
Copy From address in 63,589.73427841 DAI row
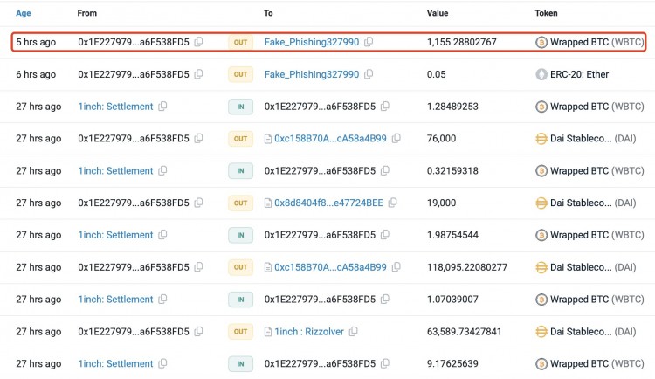(199, 331)
